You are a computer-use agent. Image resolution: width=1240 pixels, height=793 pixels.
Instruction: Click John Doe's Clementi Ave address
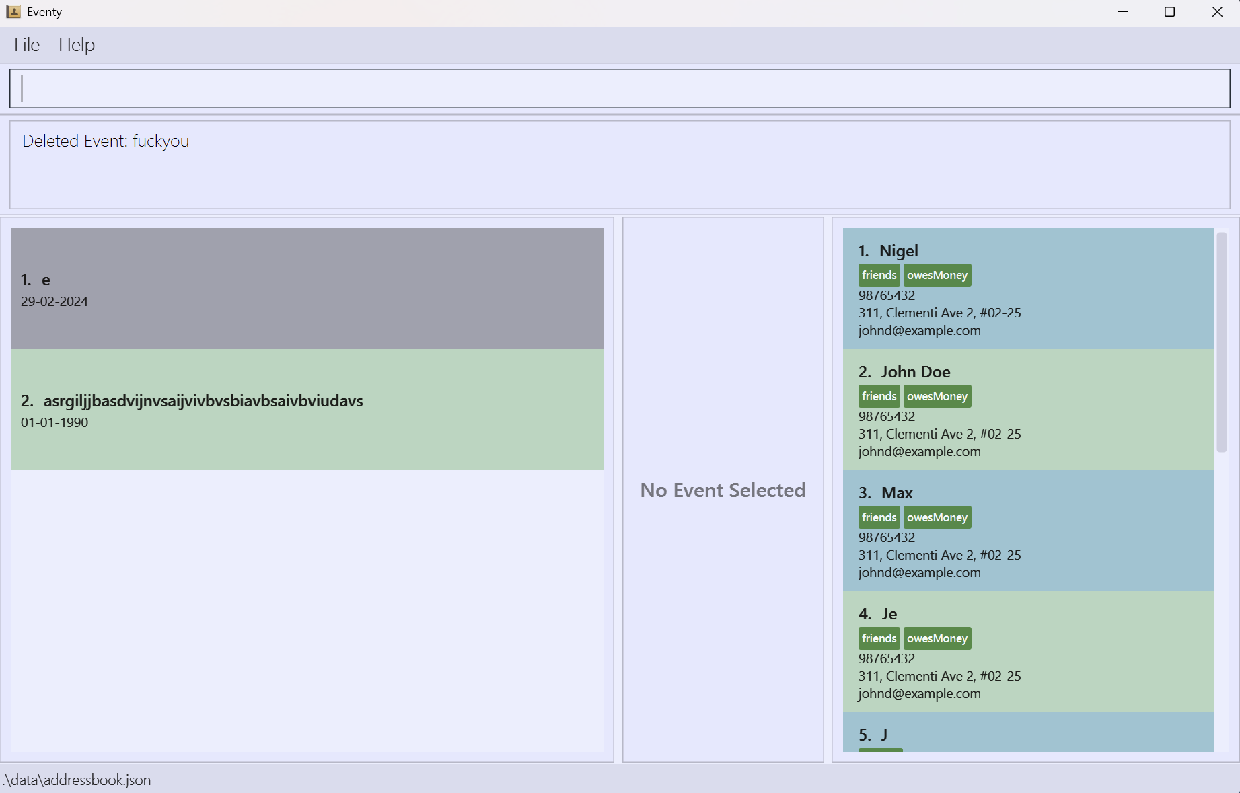(939, 434)
